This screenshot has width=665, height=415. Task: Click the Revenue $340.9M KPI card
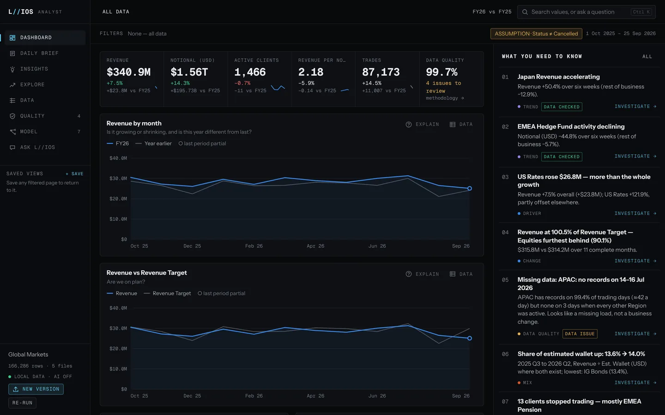(132, 79)
